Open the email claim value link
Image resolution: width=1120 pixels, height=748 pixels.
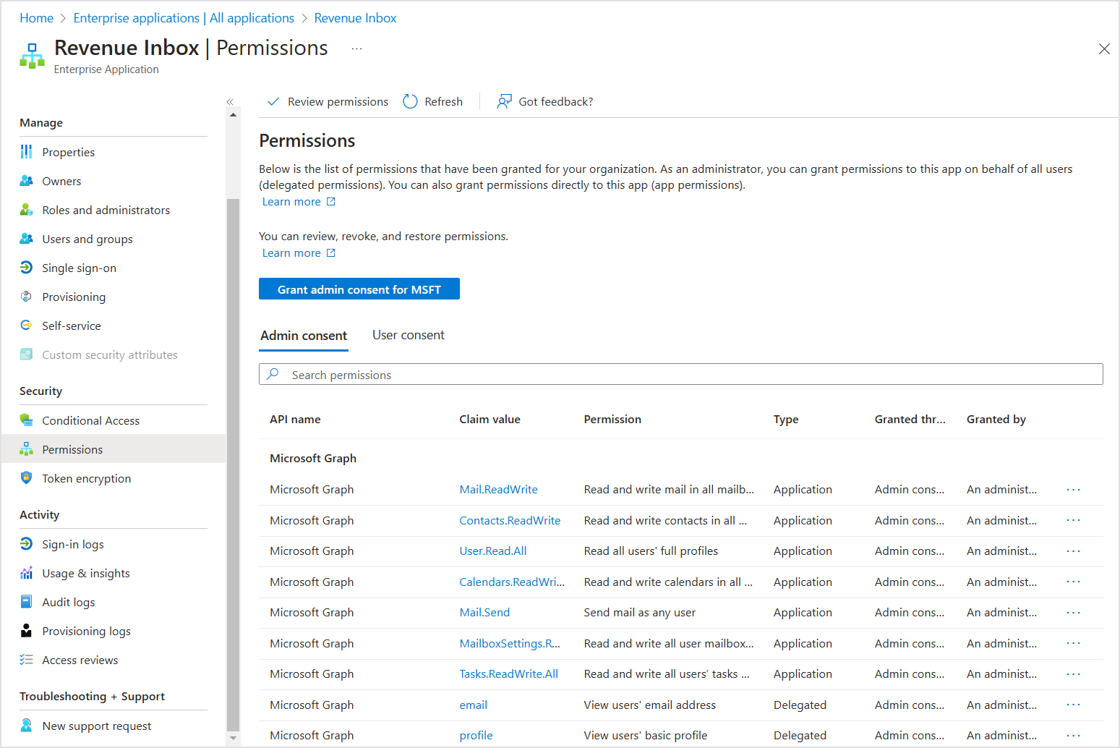click(x=473, y=705)
